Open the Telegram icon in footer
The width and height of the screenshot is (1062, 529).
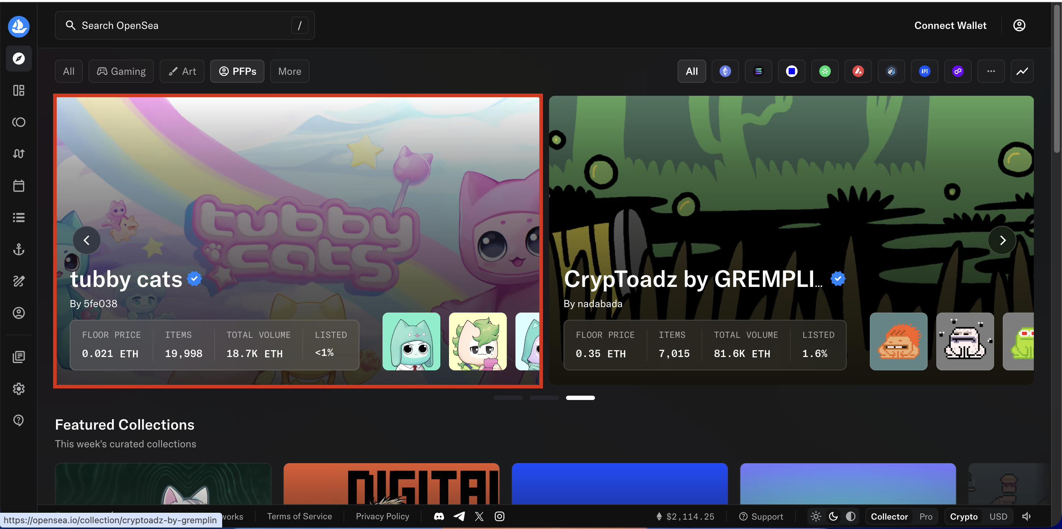tap(459, 516)
